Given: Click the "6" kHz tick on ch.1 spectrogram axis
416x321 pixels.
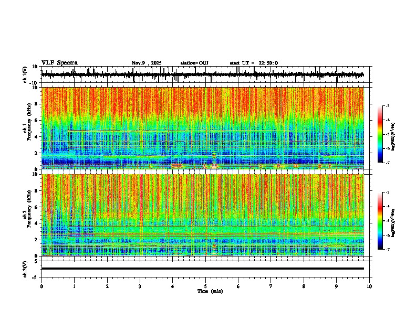Looking at the screenshot, I should [x=37, y=120].
